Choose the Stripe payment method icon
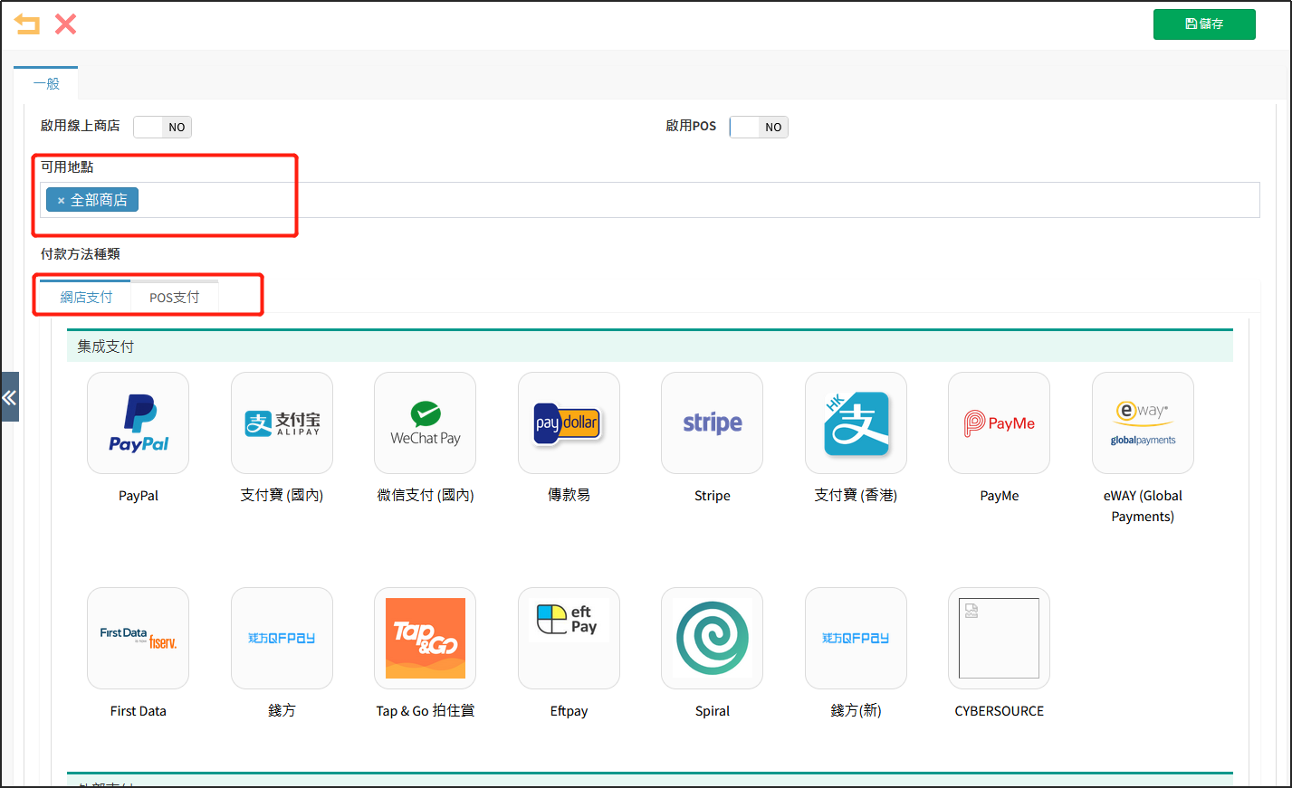The width and height of the screenshot is (1292, 788). click(x=712, y=422)
